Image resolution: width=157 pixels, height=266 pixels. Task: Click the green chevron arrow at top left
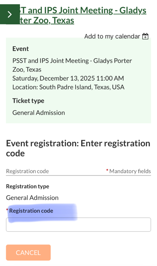(10, 15)
